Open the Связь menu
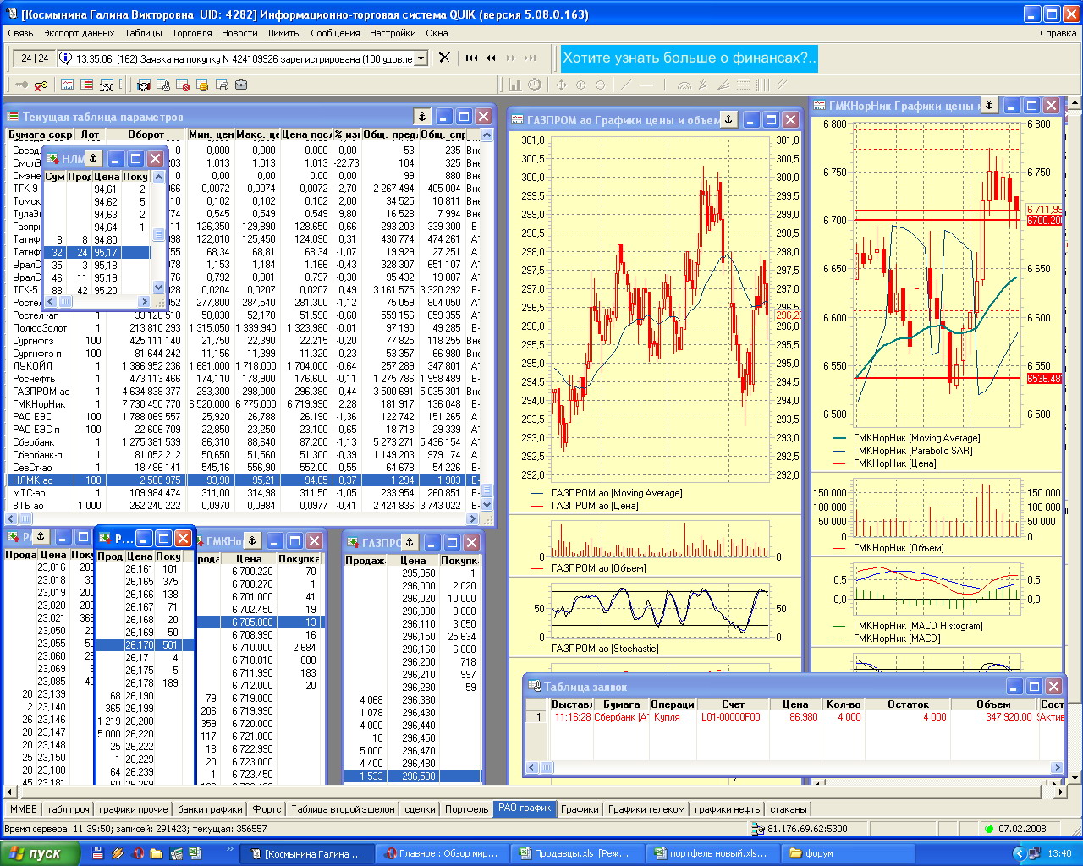This screenshot has height=866, width=1083. [x=20, y=33]
